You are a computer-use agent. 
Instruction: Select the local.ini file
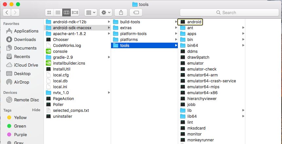click(56, 87)
